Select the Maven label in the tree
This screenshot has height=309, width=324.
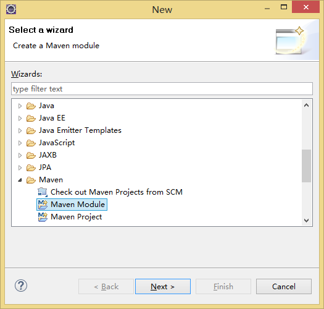pyautogui.click(x=51, y=180)
